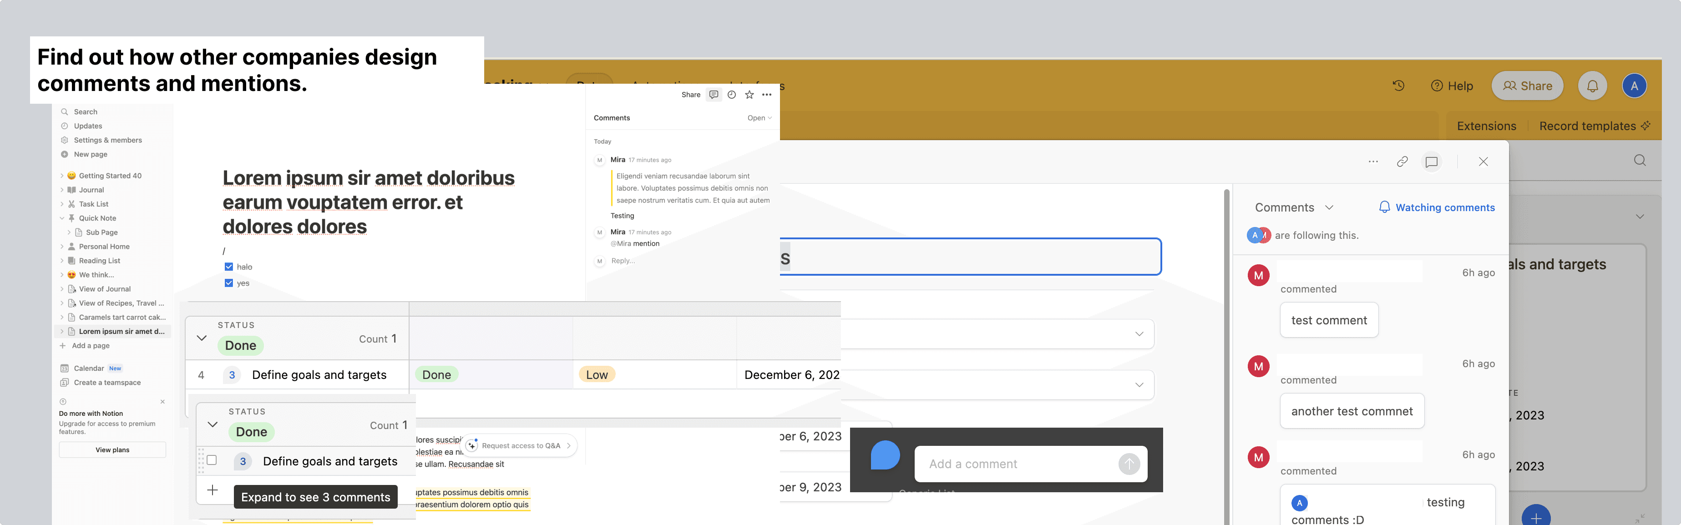The height and width of the screenshot is (525, 1681).
Task: Click Create a teamspace
Action: click(x=107, y=383)
